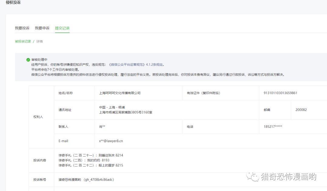
Task: Click the 投诉内容 row label
Action: pyautogui.click(x=40, y=160)
